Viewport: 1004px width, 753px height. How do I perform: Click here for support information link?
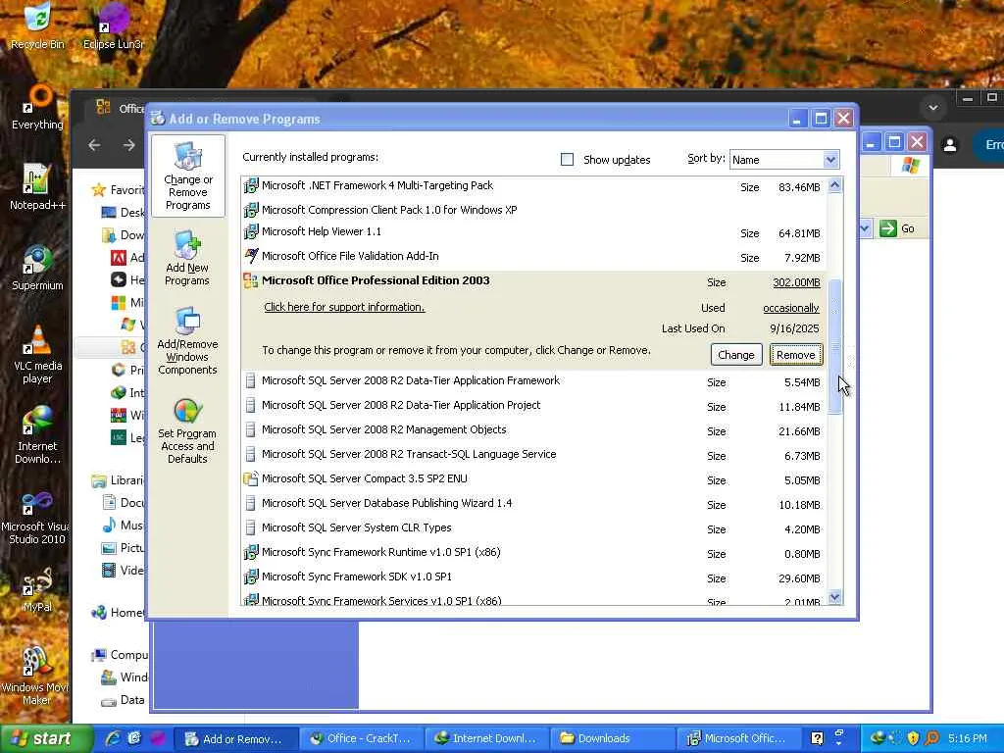(344, 307)
